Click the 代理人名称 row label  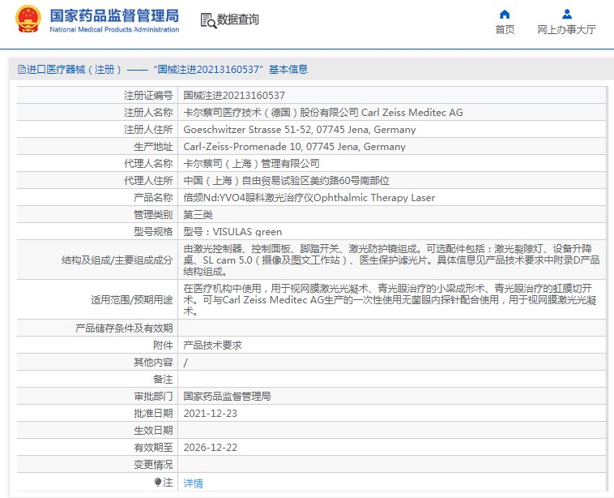click(148, 164)
